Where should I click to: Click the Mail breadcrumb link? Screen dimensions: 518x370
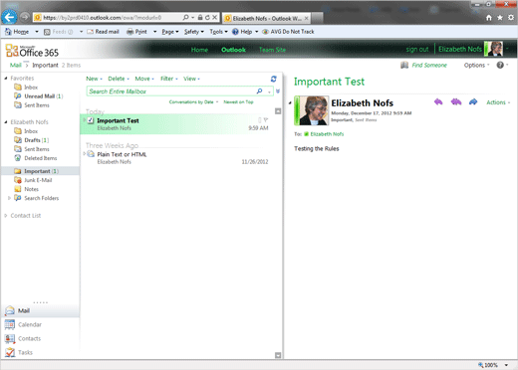[x=16, y=65]
